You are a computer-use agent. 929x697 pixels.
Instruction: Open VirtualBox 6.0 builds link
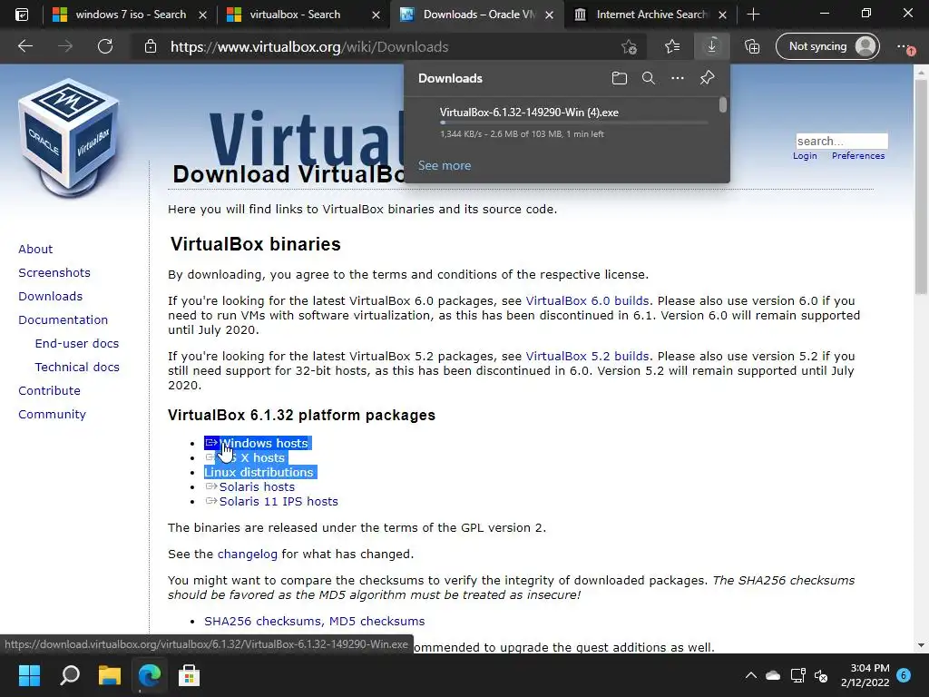[x=587, y=301]
